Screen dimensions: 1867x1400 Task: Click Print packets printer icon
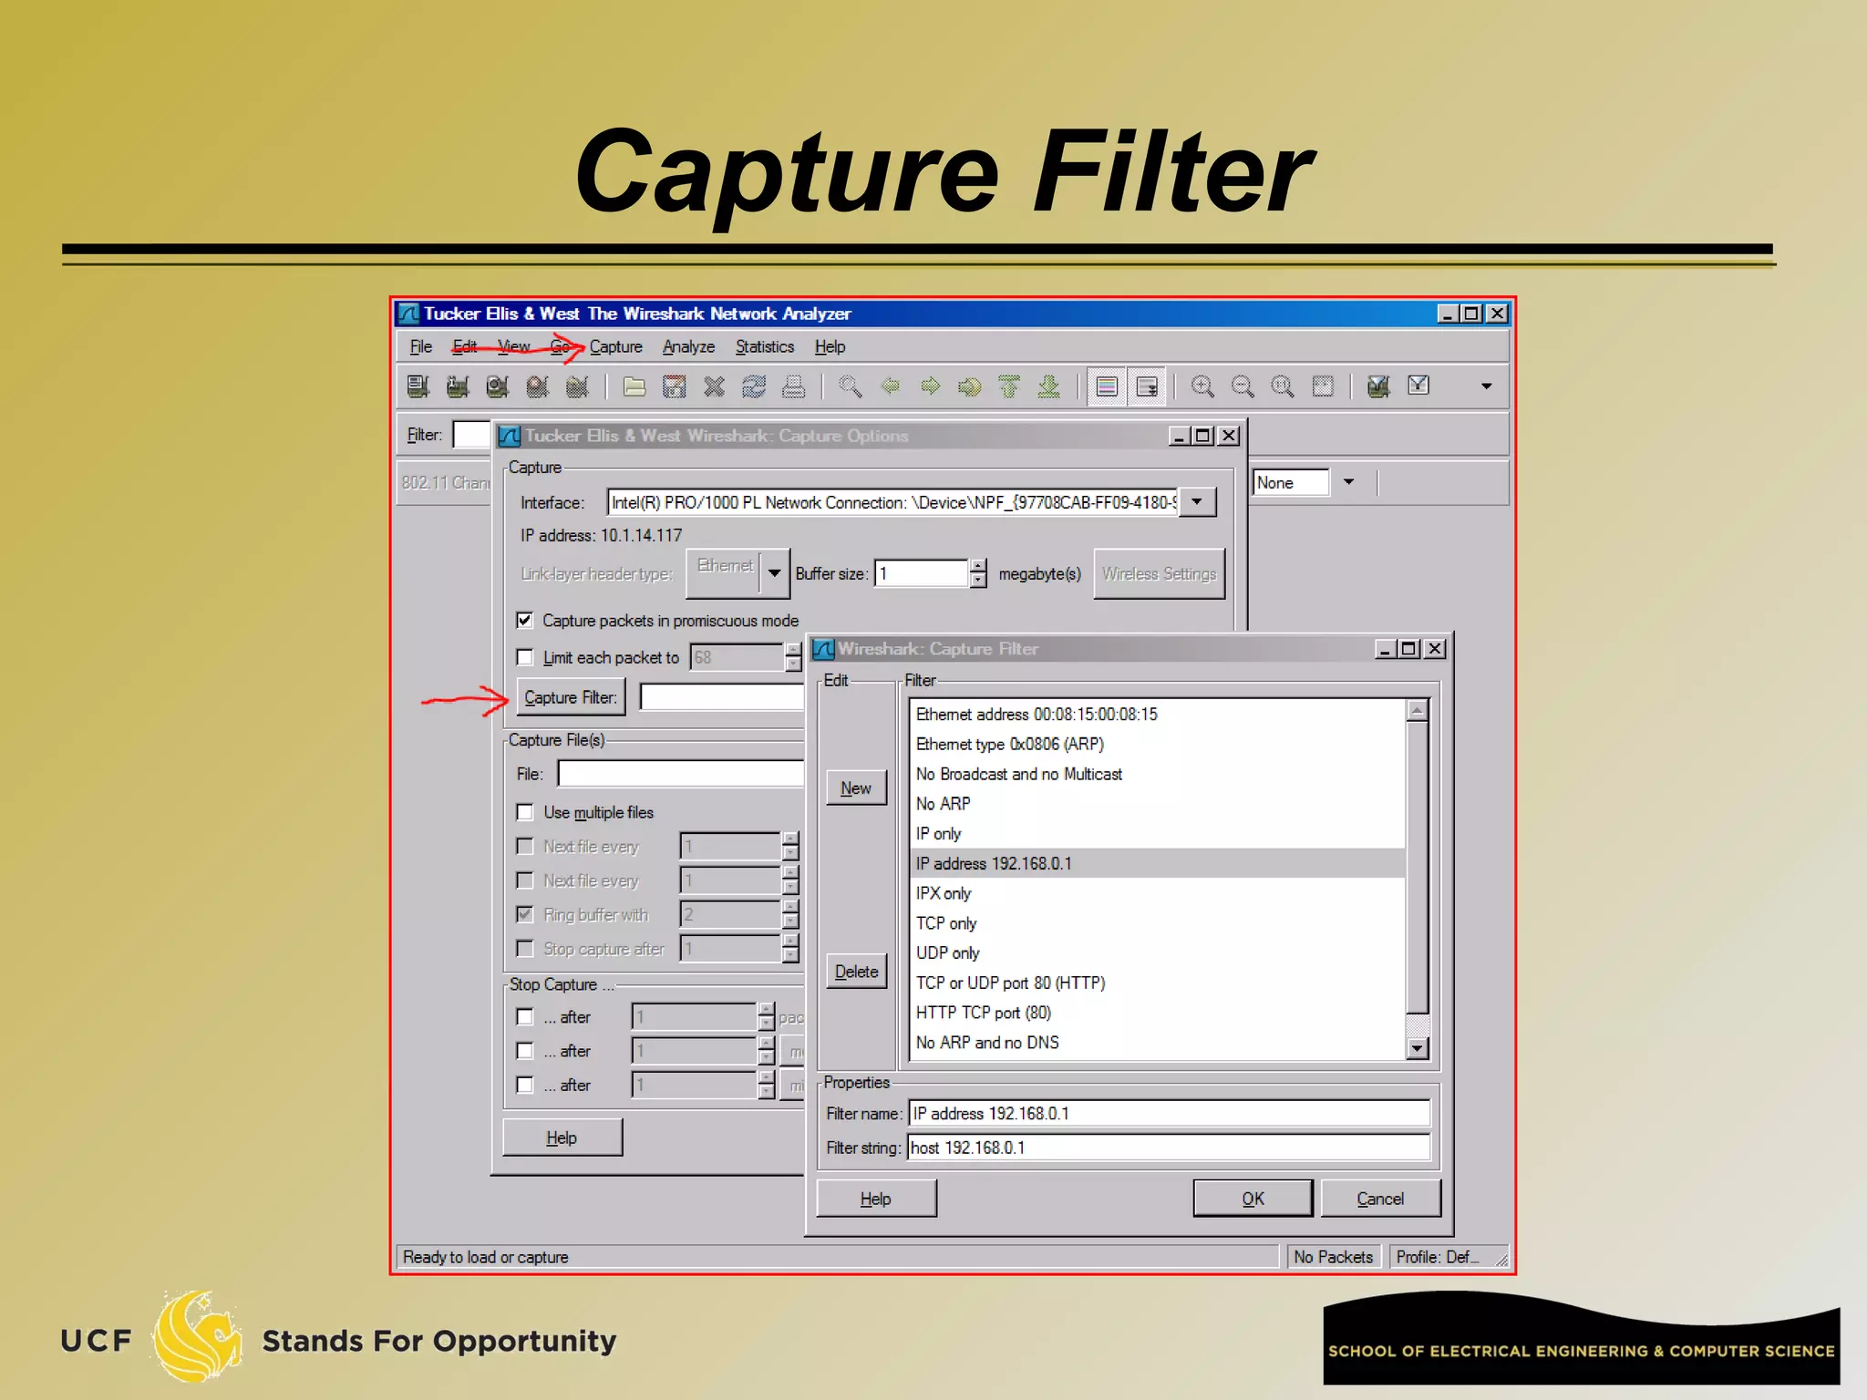click(794, 386)
